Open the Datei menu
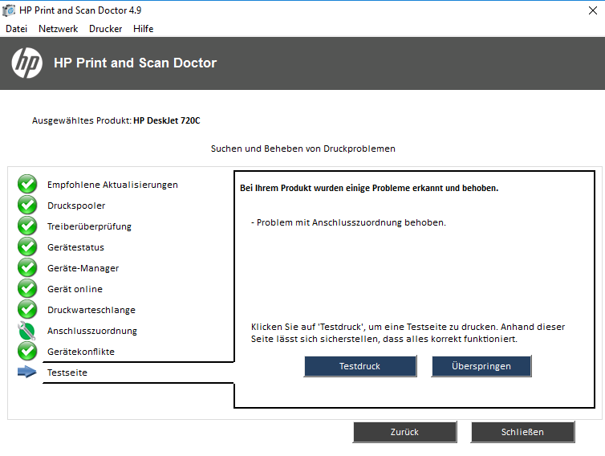 pos(17,29)
